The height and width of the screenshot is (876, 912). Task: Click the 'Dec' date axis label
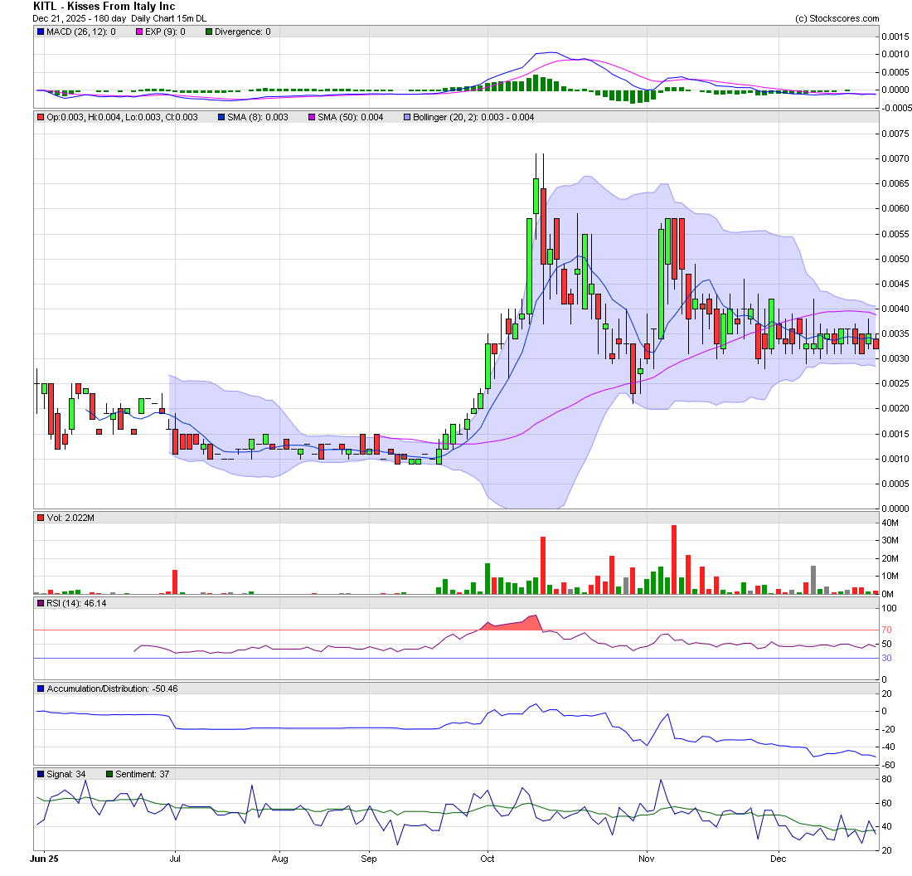[779, 859]
